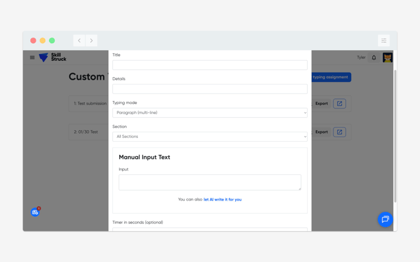This screenshot has height=262, width=420.
Task: Click the Details input field
Action: coord(209,89)
